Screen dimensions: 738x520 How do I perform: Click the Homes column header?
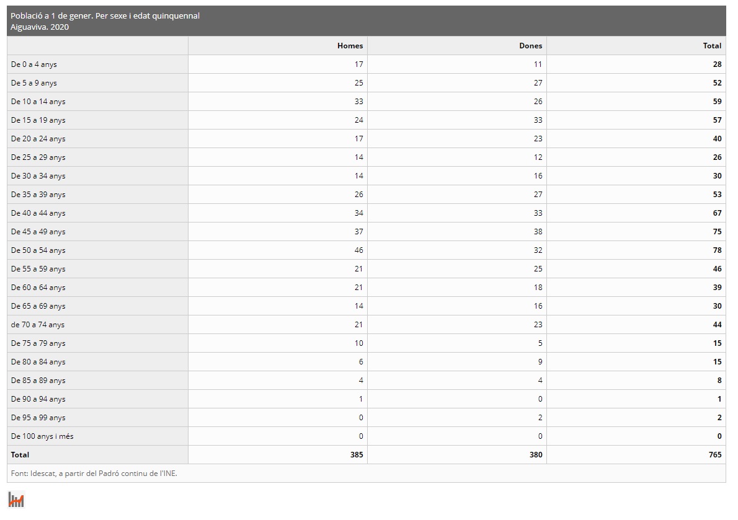point(350,46)
